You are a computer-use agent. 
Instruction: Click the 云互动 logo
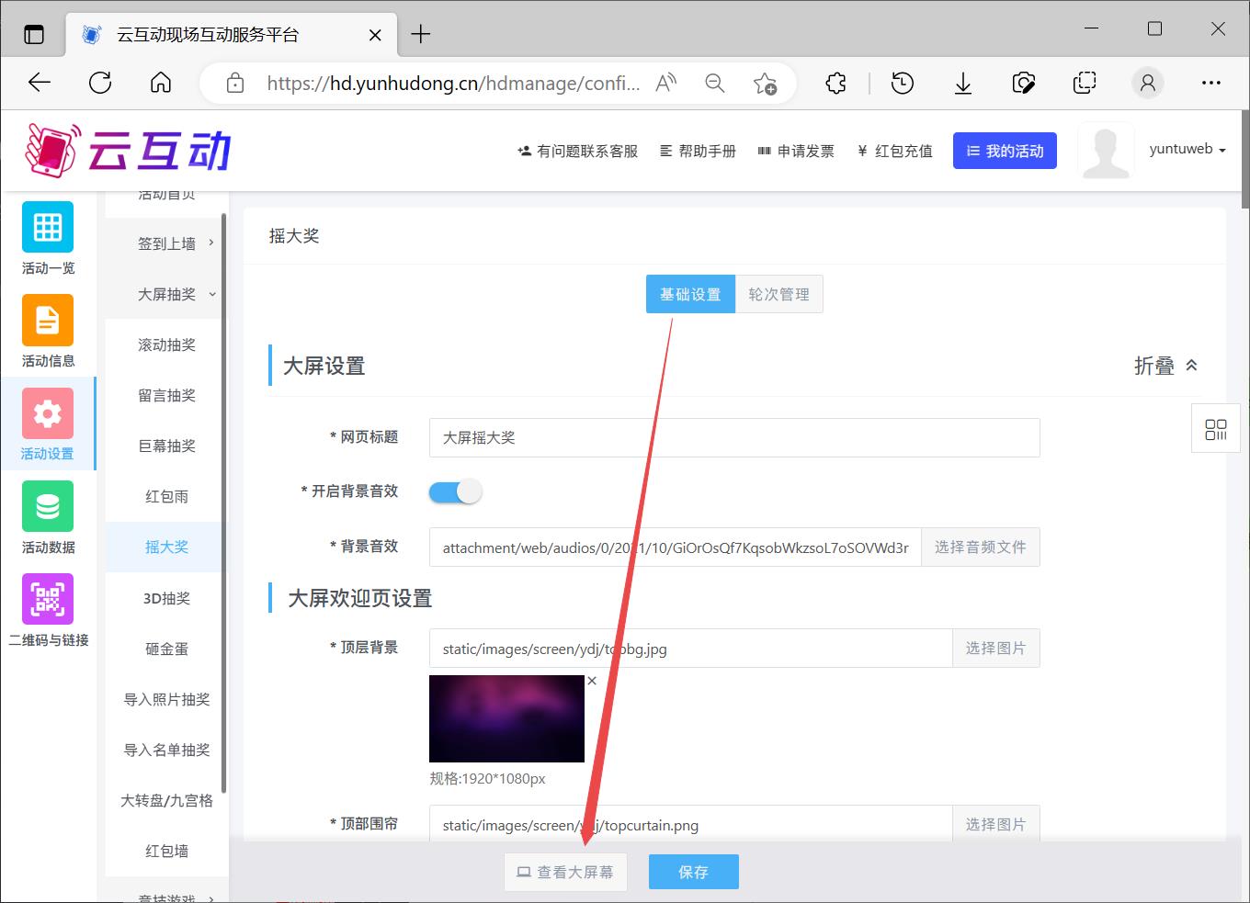(129, 151)
